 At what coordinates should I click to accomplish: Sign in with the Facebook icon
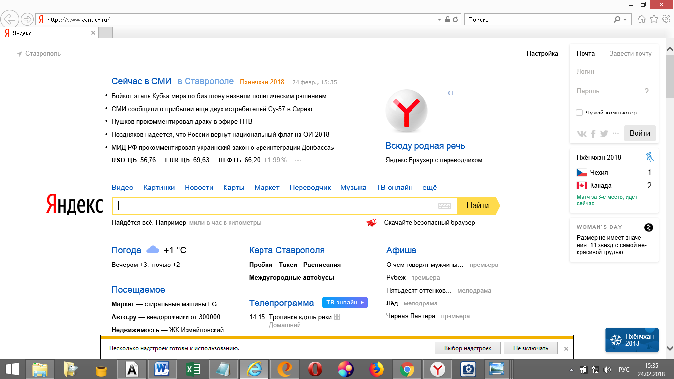pyautogui.click(x=593, y=133)
